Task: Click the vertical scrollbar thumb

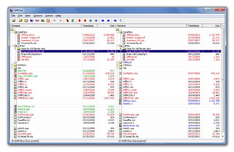Action: [223, 80]
